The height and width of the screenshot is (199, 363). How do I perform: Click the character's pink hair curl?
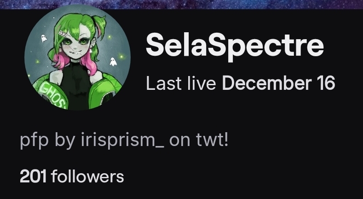point(89,64)
